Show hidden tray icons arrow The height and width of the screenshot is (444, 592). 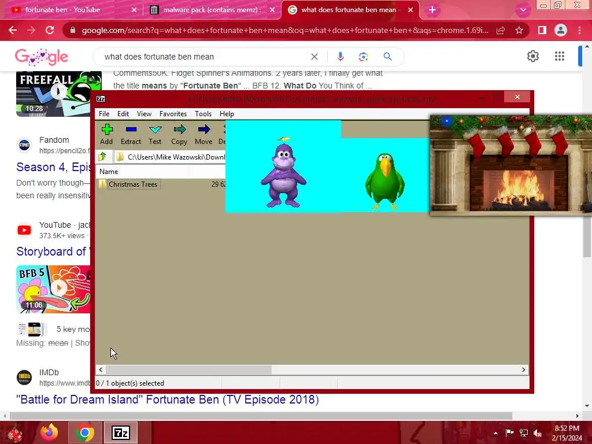point(495,433)
